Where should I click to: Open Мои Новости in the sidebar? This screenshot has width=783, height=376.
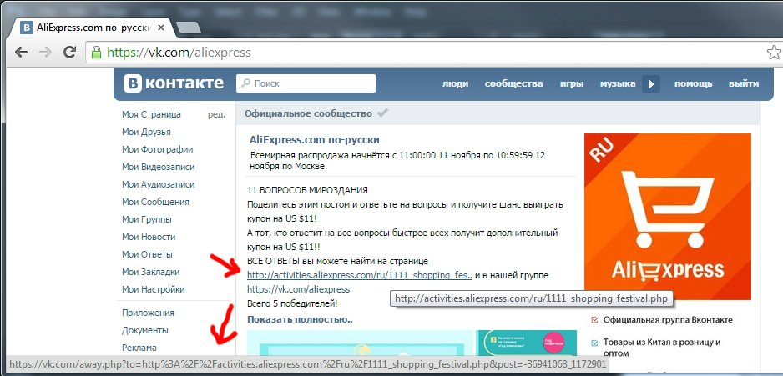149,237
